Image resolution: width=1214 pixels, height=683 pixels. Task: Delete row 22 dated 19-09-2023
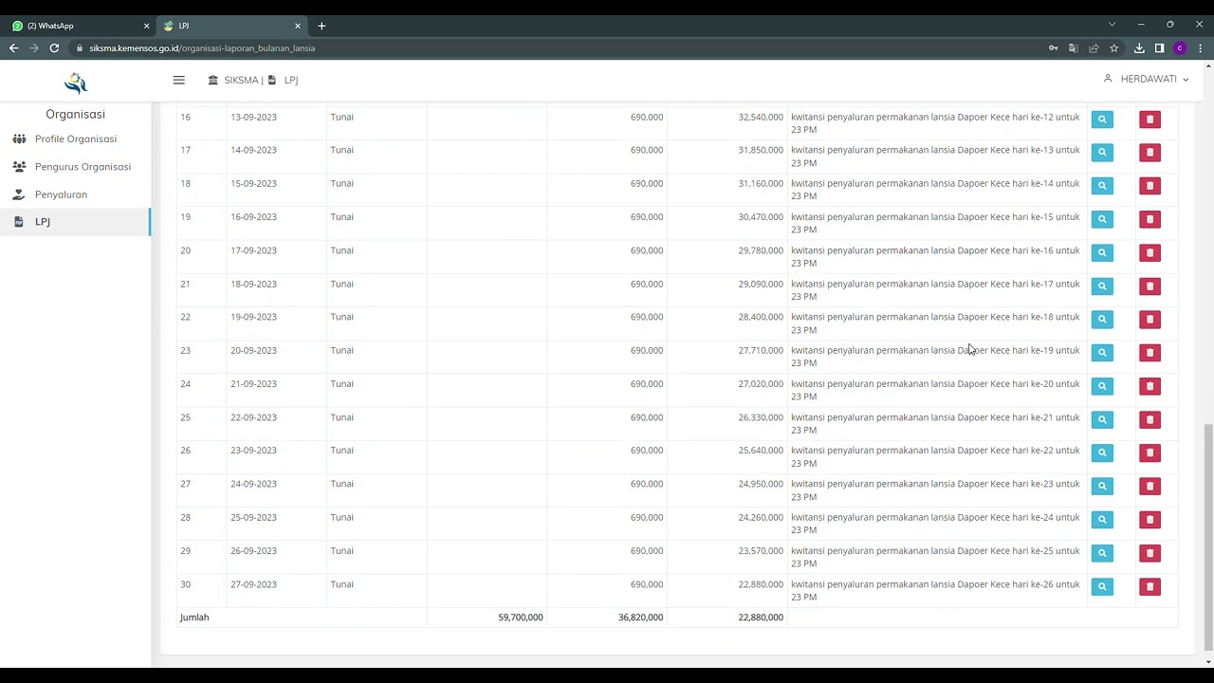(1150, 319)
